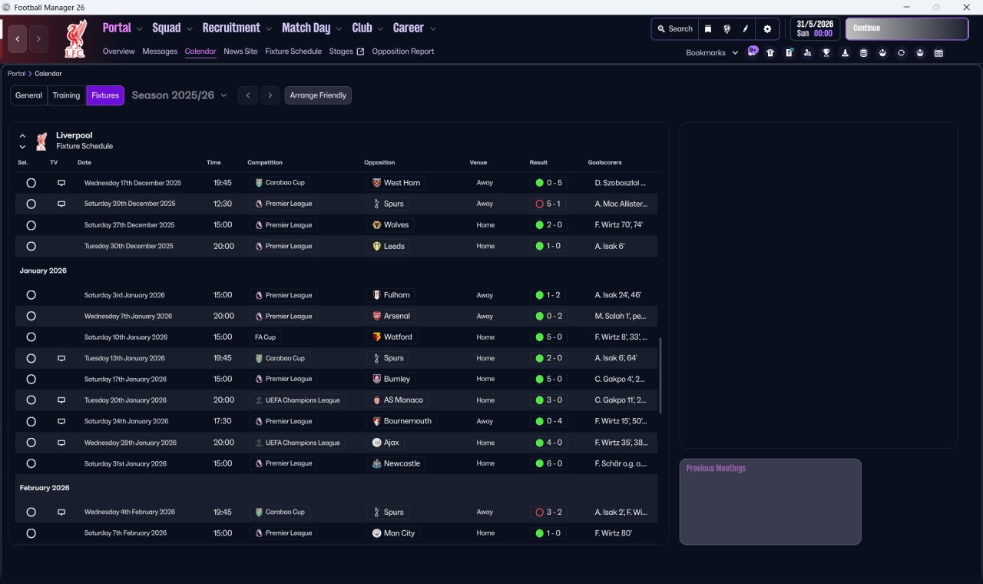
Task: Open the trophy shortcut icon
Action: [x=826, y=53]
